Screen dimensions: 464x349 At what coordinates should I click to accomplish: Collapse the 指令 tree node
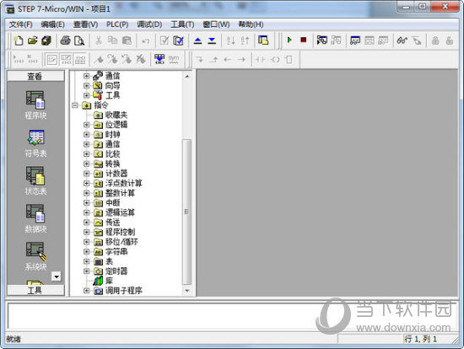tap(75, 105)
